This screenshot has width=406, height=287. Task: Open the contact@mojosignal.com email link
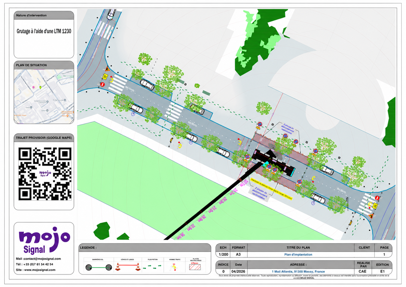point(42,259)
